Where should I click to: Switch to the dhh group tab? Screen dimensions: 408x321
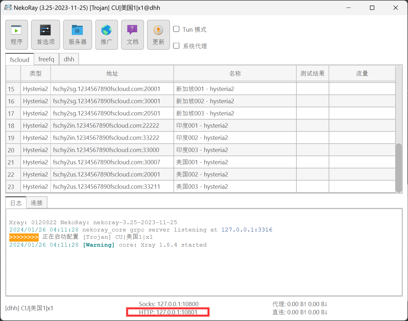click(69, 59)
